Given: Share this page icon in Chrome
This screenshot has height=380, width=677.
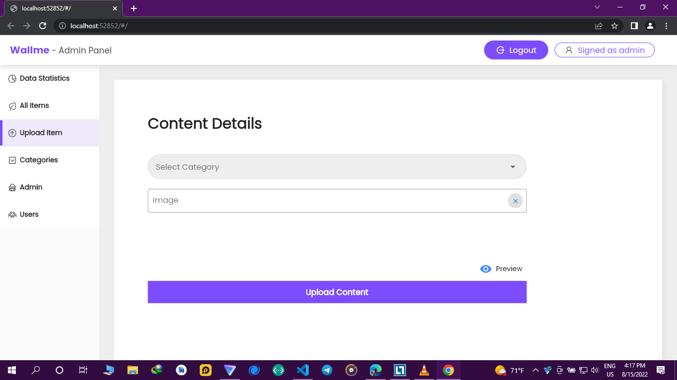Looking at the screenshot, I should pos(599,26).
